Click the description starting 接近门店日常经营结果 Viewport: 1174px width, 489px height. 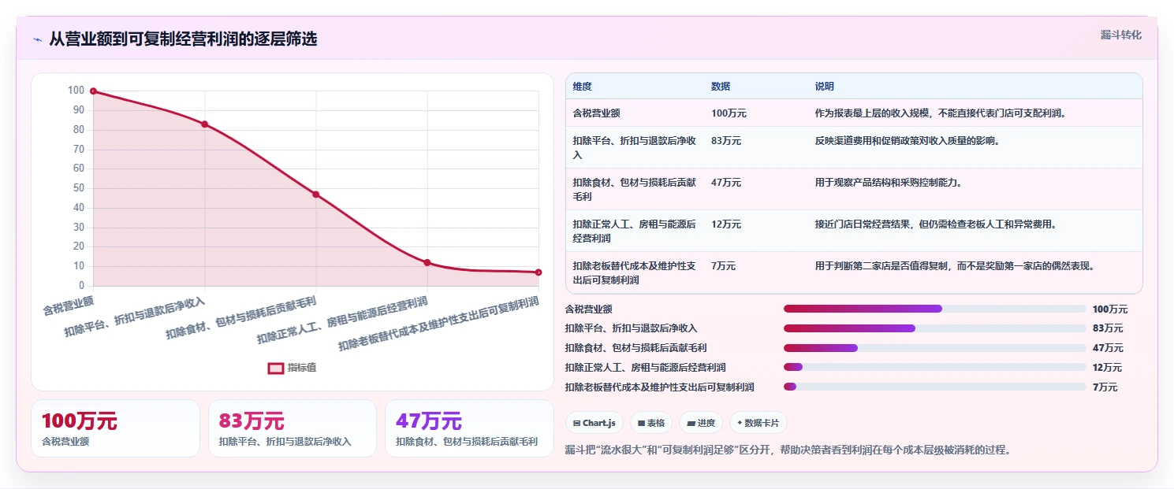point(936,224)
